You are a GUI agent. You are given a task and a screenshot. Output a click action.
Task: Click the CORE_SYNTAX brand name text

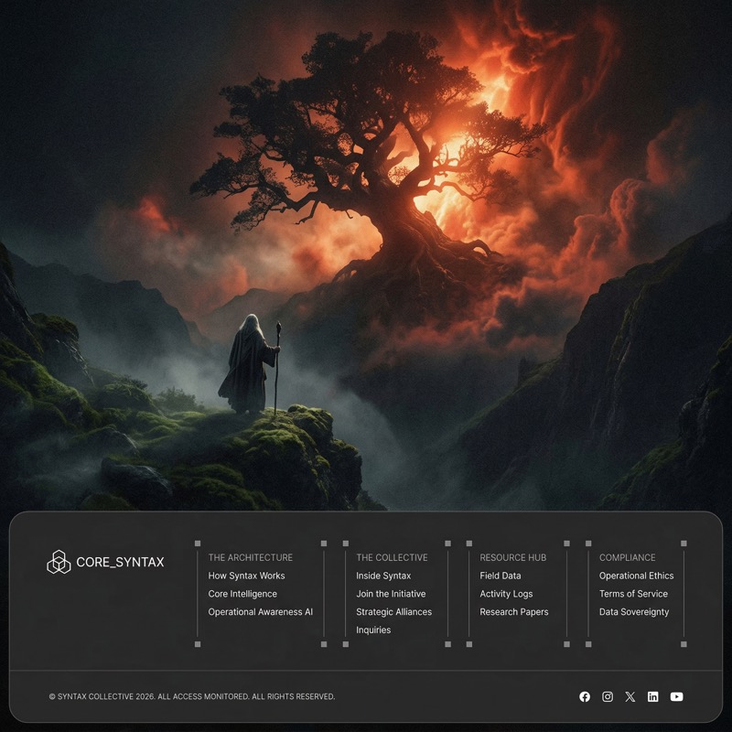point(120,562)
